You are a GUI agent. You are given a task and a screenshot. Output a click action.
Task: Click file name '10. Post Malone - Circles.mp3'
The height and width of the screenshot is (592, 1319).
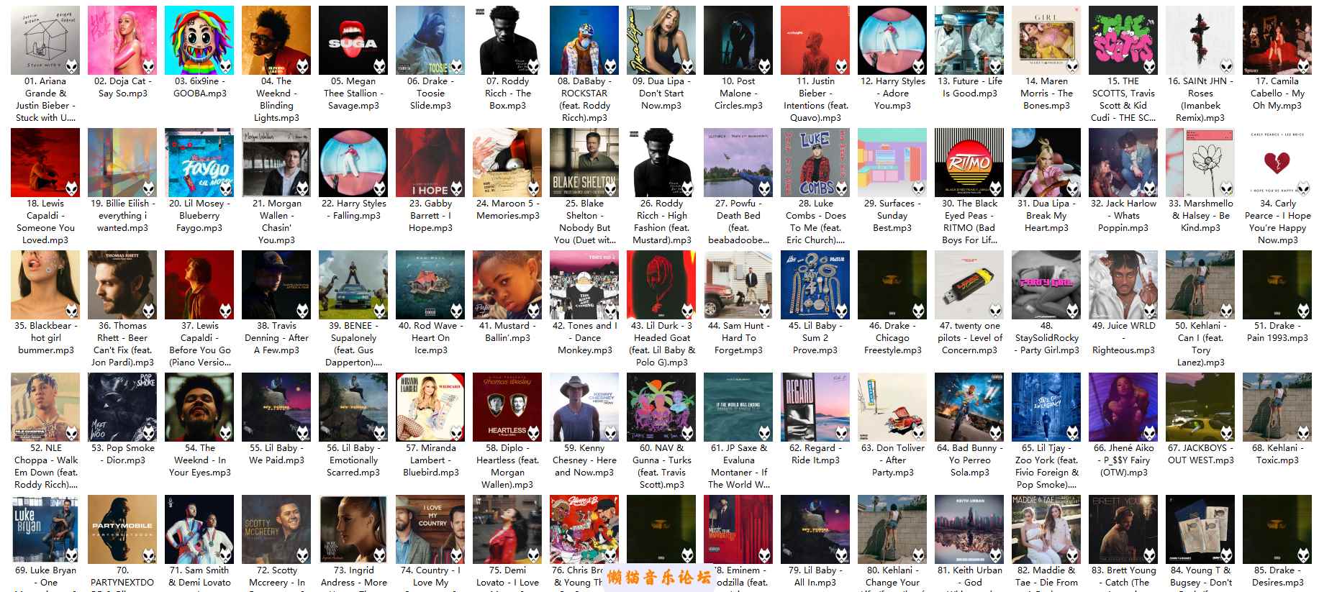pyautogui.click(x=738, y=94)
